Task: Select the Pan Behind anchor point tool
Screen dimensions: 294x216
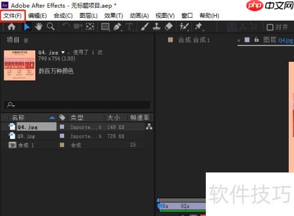Action: pyautogui.click(x=90, y=26)
